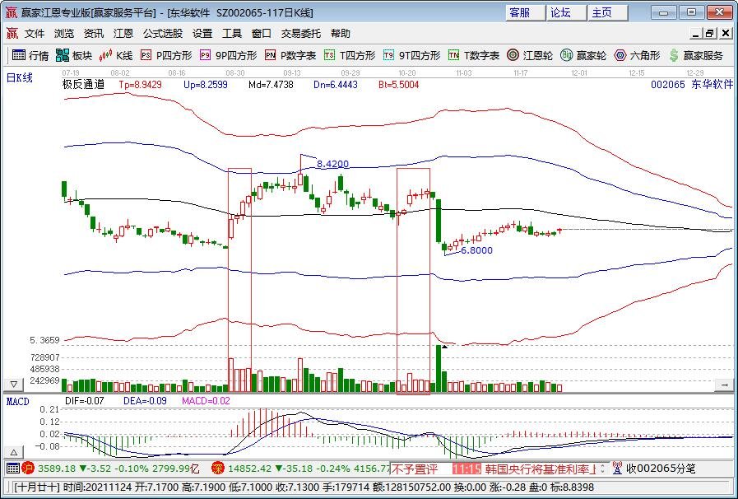Open 赢家服务 dollar-sign service icon
This screenshot has height=499, width=738.
click(x=696, y=56)
